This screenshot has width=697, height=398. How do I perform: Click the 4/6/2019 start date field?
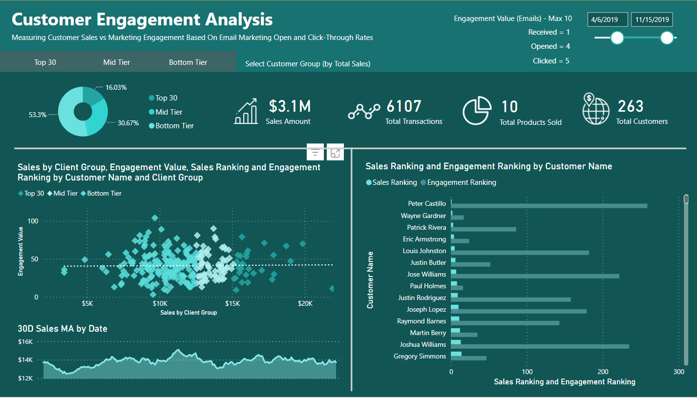(x=608, y=20)
